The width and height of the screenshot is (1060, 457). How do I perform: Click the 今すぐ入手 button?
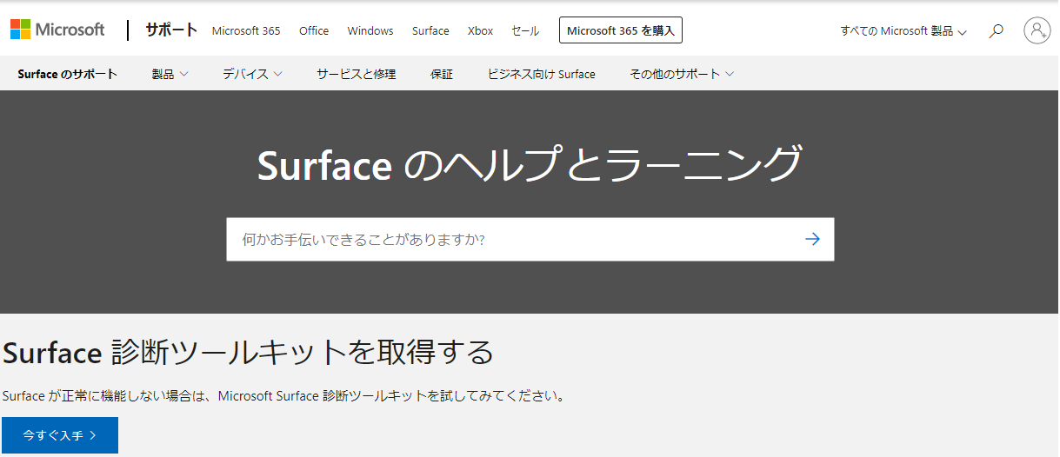(x=59, y=435)
